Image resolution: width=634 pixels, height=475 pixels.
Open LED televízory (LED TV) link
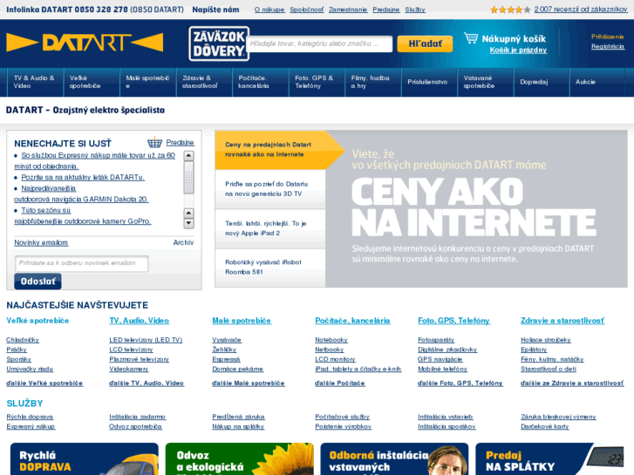click(146, 340)
